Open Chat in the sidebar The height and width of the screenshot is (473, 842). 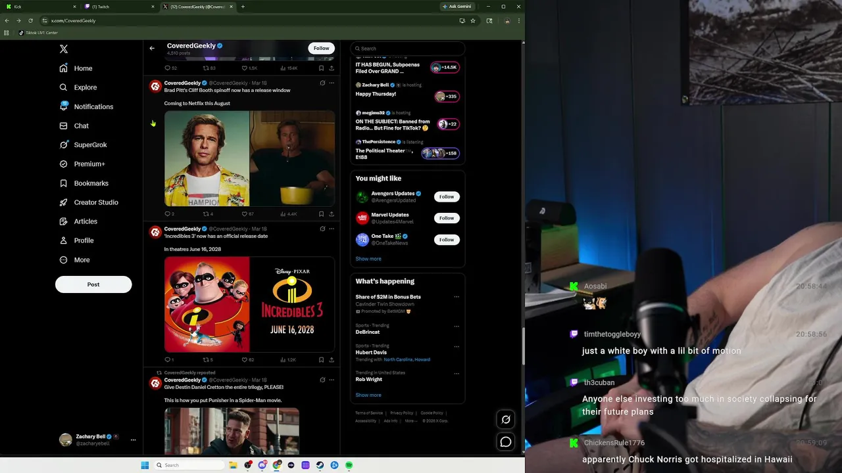coord(74,125)
